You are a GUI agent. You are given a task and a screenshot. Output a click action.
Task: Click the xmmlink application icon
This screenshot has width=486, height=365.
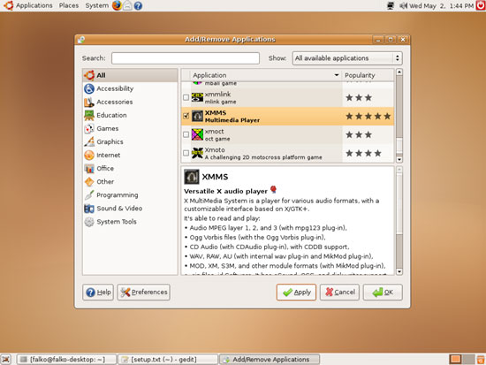(x=197, y=97)
